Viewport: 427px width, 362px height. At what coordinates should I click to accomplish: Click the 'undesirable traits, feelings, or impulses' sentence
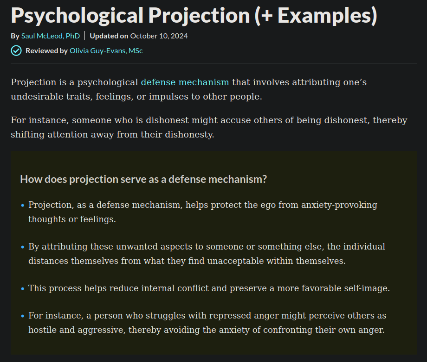point(136,96)
